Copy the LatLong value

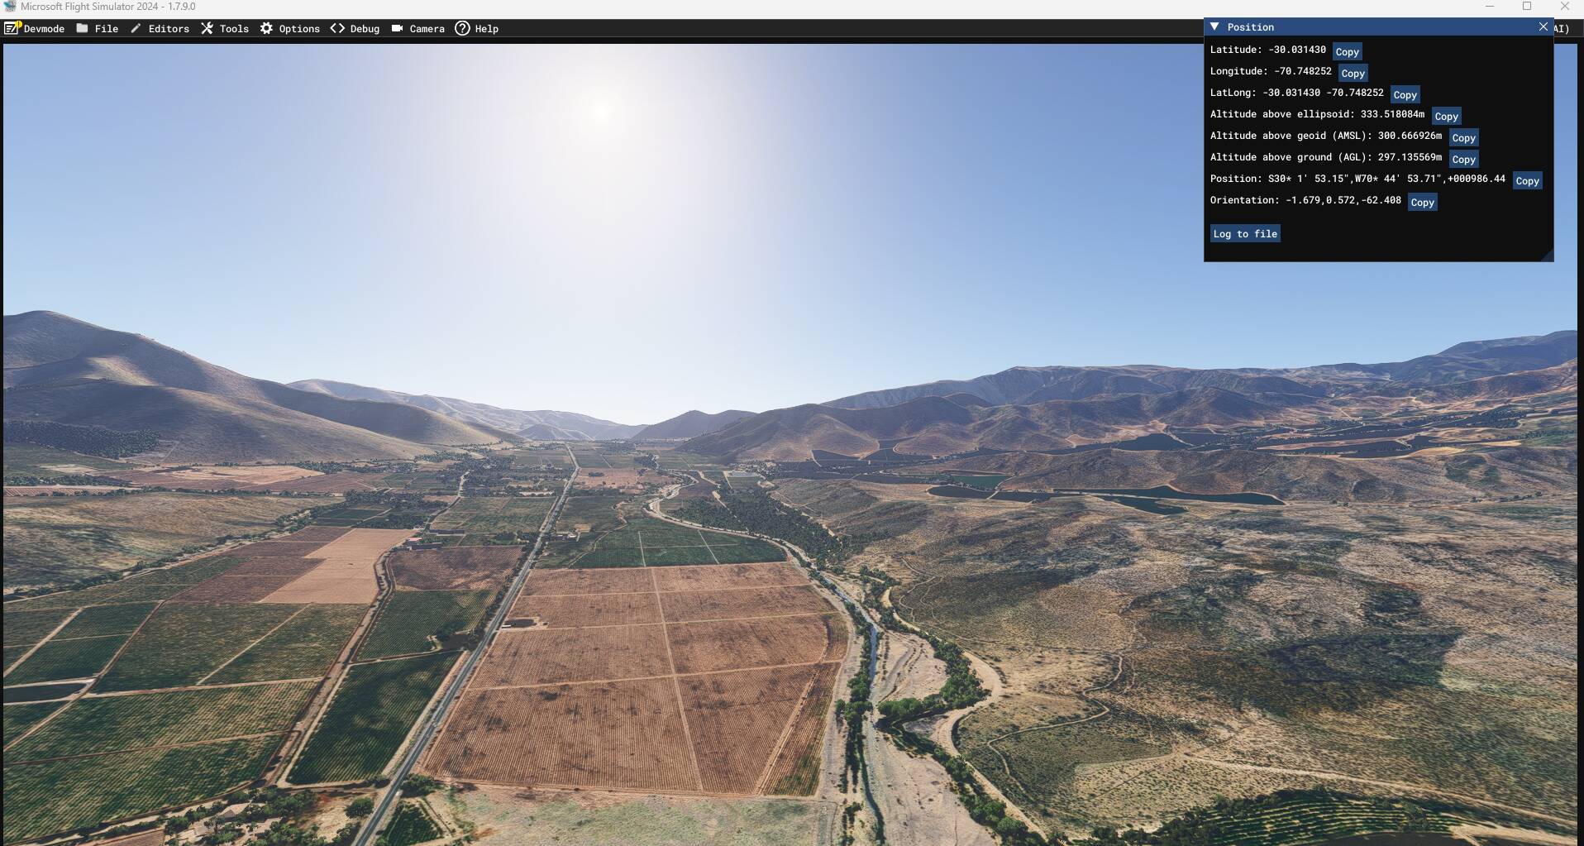(x=1405, y=94)
